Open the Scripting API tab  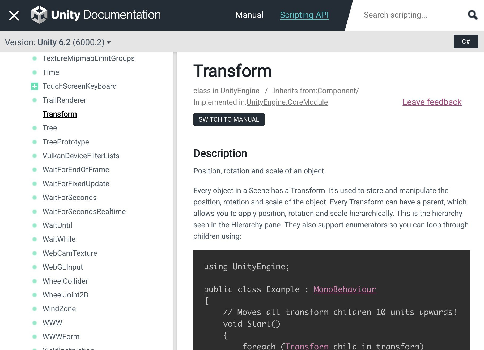304,15
